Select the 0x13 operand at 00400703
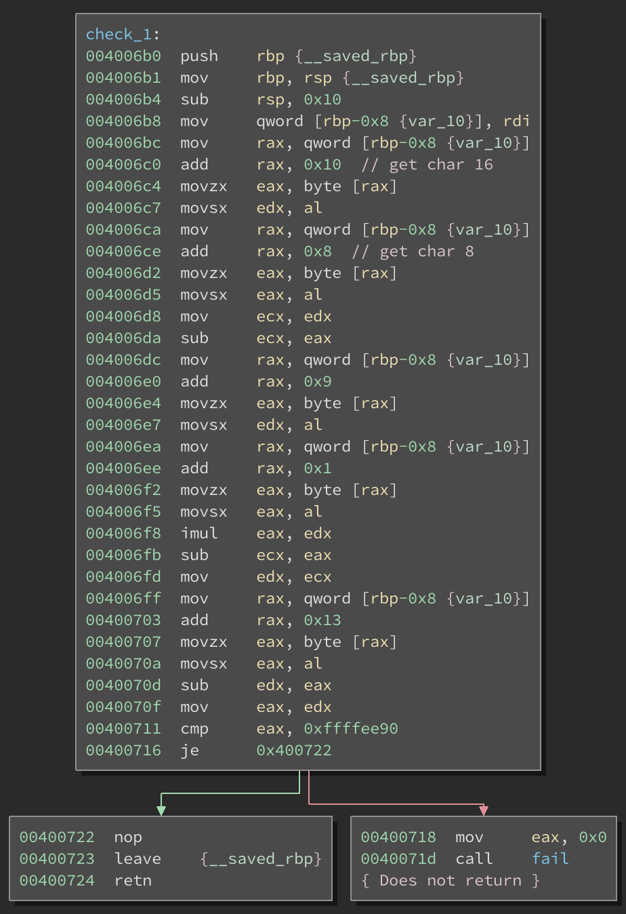This screenshot has height=914, width=626. point(322,620)
